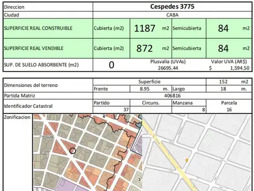254x191 pixels.
Task: Select the absorbent soil value 0
Action: 112,65
